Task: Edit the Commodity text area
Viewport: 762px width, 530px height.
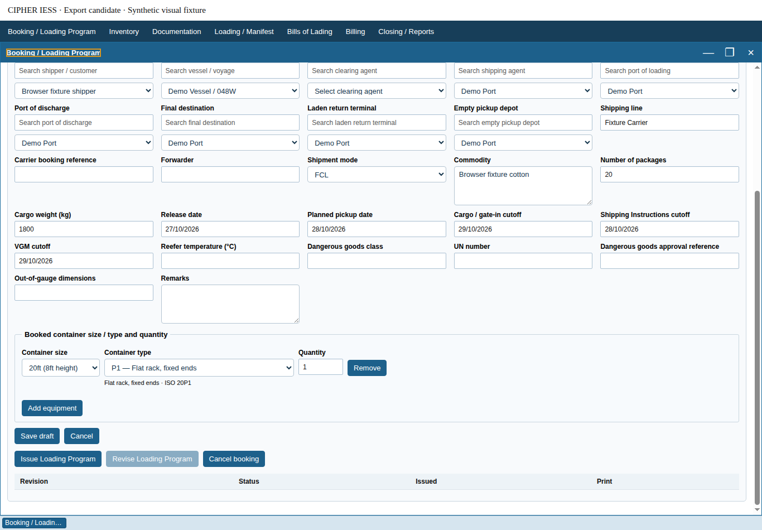Action: coord(523,186)
